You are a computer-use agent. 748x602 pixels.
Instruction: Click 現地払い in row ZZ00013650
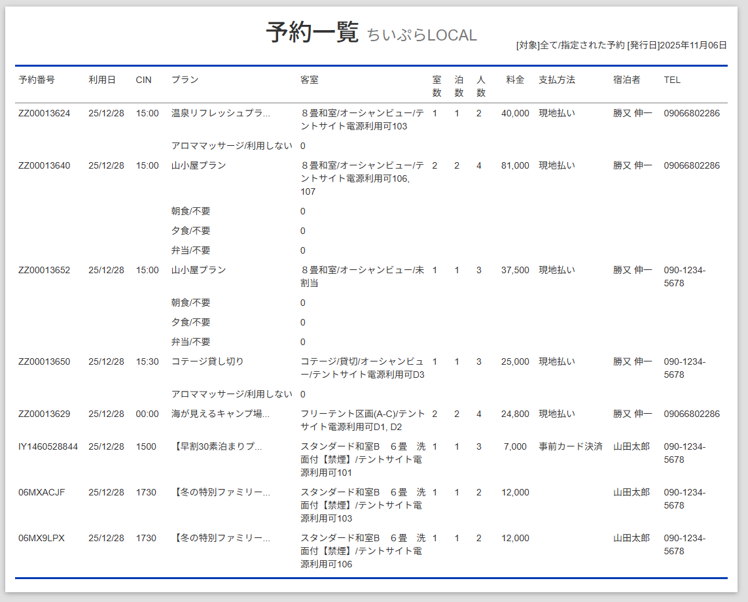(557, 361)
